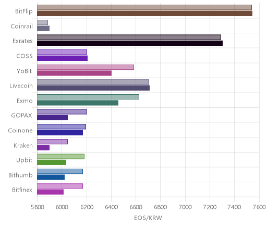Select the Livecoin dark slate bar
This screenshot has height=227, width=267.
tap(93, 88)
